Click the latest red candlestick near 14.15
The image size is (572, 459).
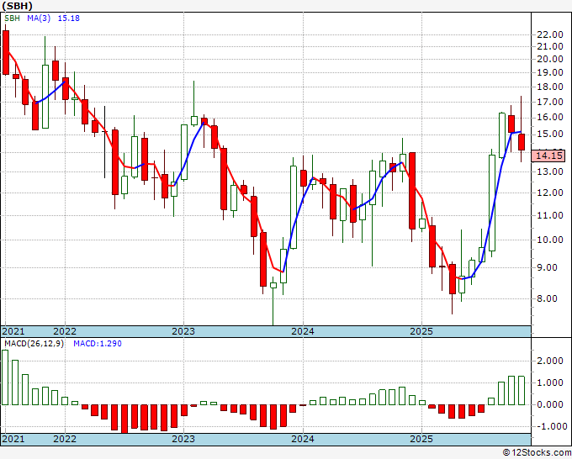coord(522,142)
